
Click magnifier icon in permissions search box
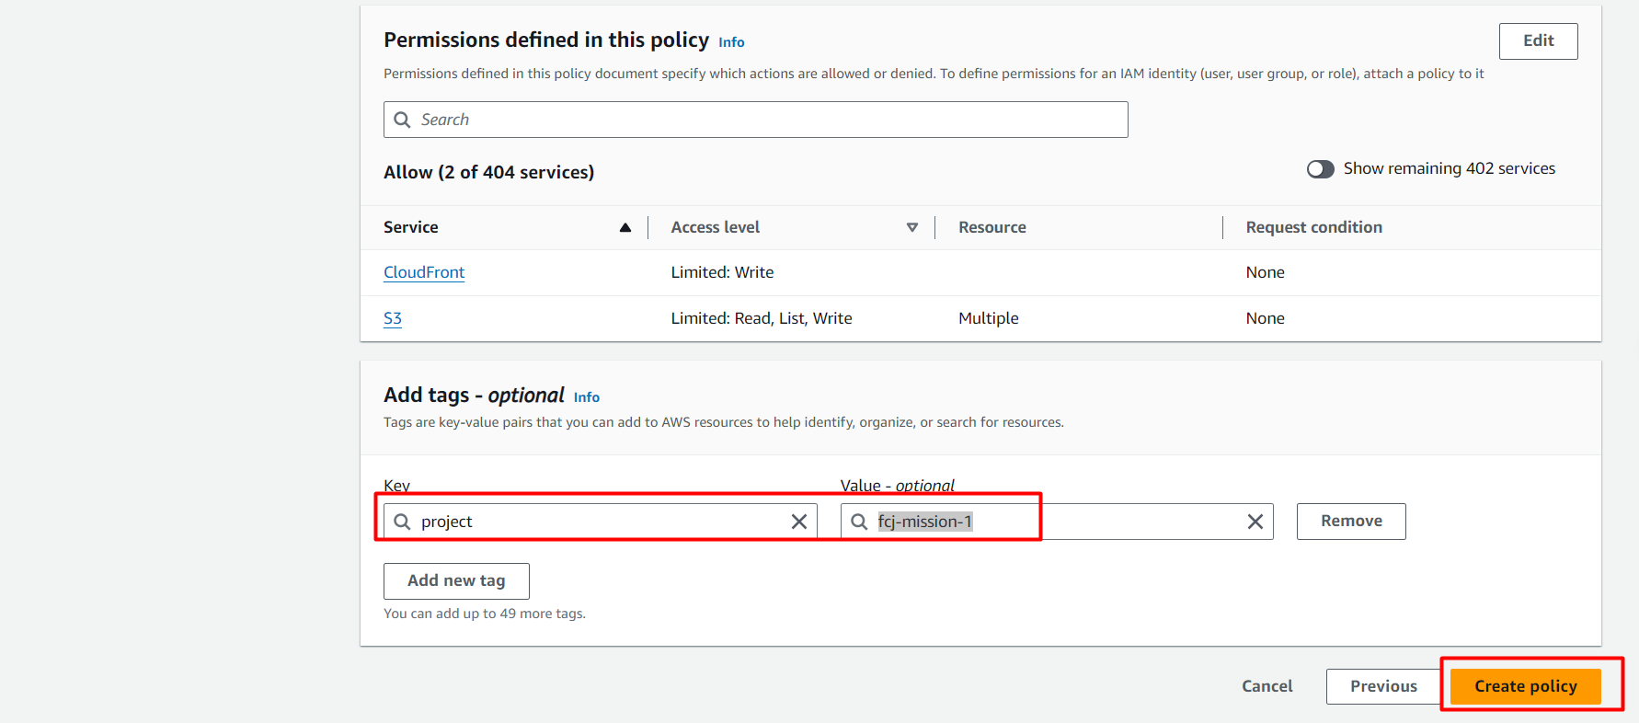click(x=402, y=120)
